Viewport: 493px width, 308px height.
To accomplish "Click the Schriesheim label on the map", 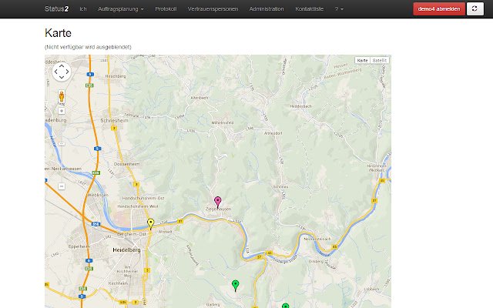I will point(114,121).
